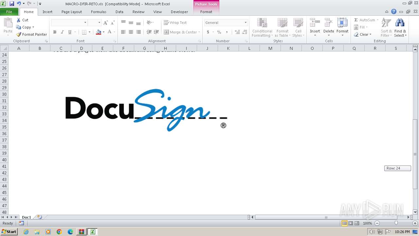Viewport: 419px width, 236px height.
Task: Adjust the zoom slider handle
Action: [396, 223]
